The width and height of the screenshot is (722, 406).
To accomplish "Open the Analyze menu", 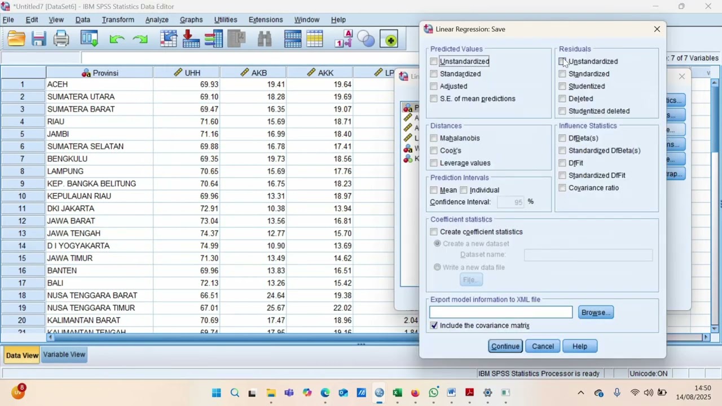I will (157, 20).
